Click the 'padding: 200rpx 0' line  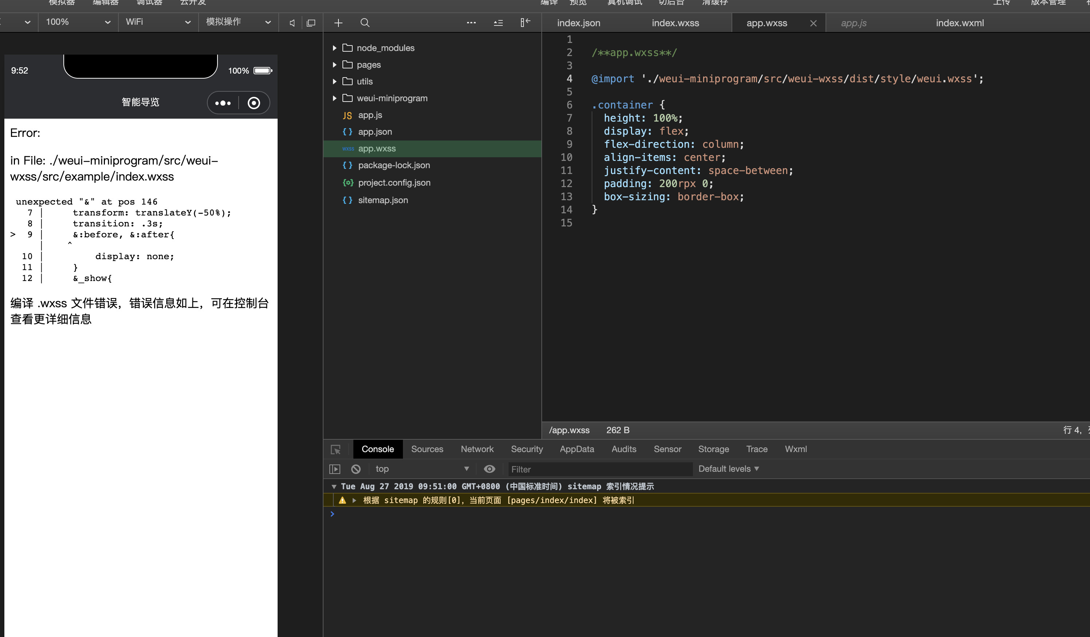pos(658,184)
